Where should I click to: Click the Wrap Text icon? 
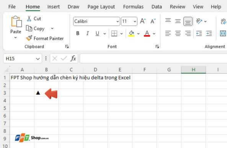224,21
